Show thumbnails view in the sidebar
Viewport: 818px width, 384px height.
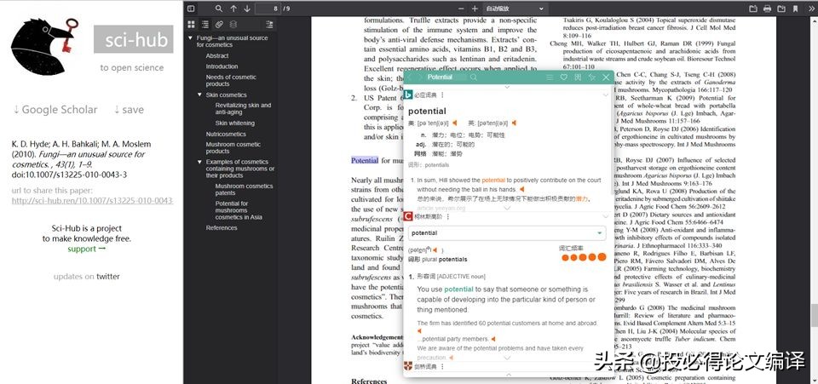[x=191, y=24]
